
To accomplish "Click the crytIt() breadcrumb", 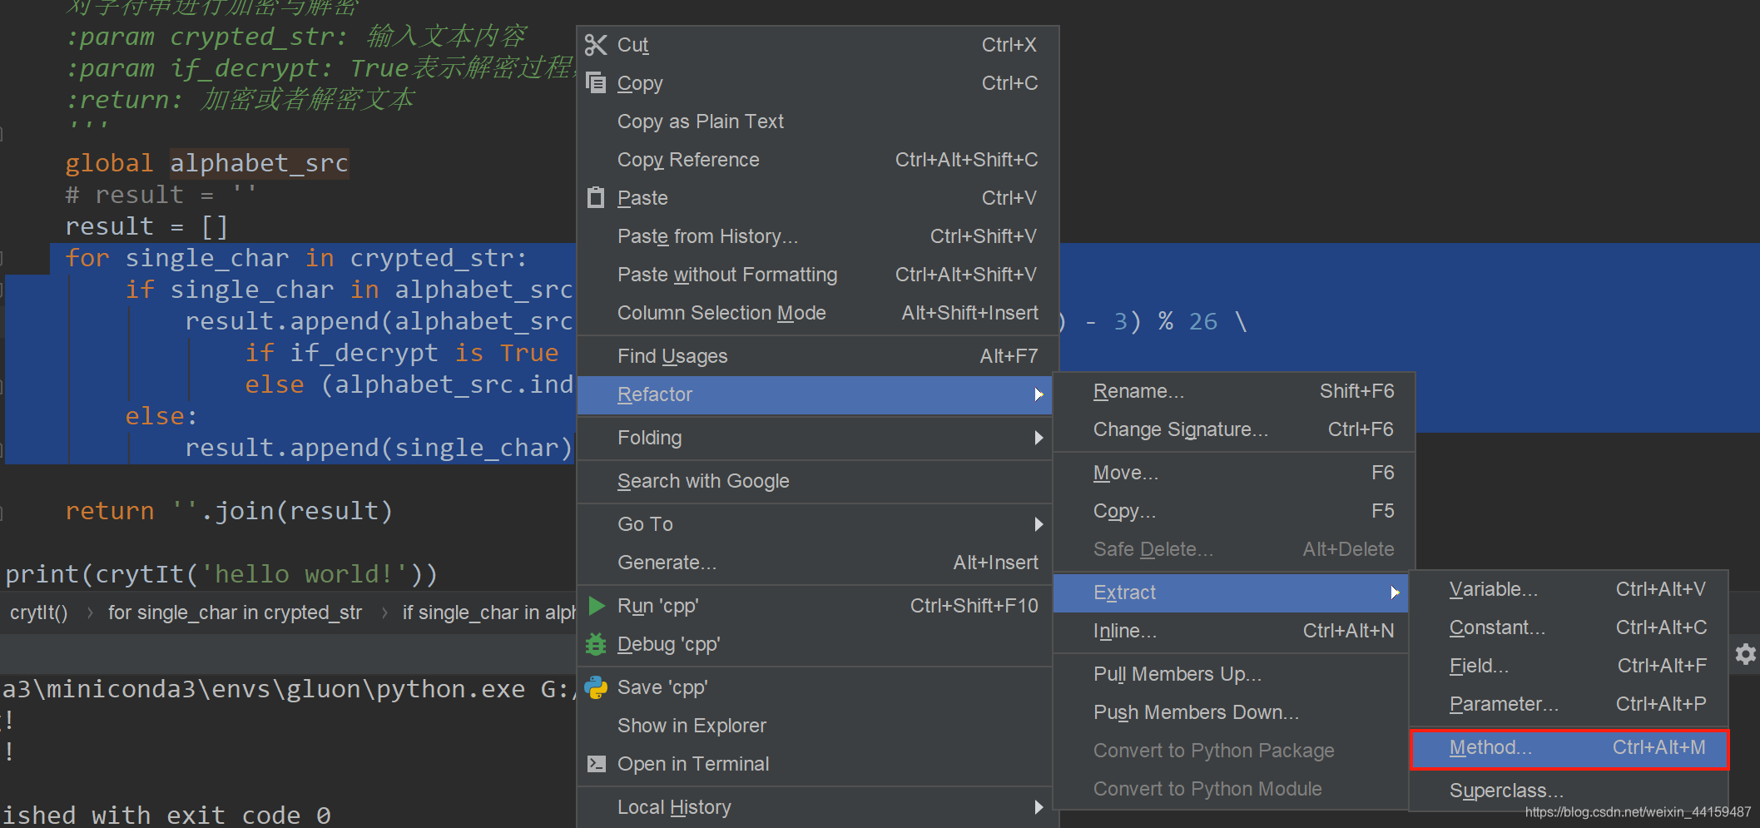I will pos(38,613).
